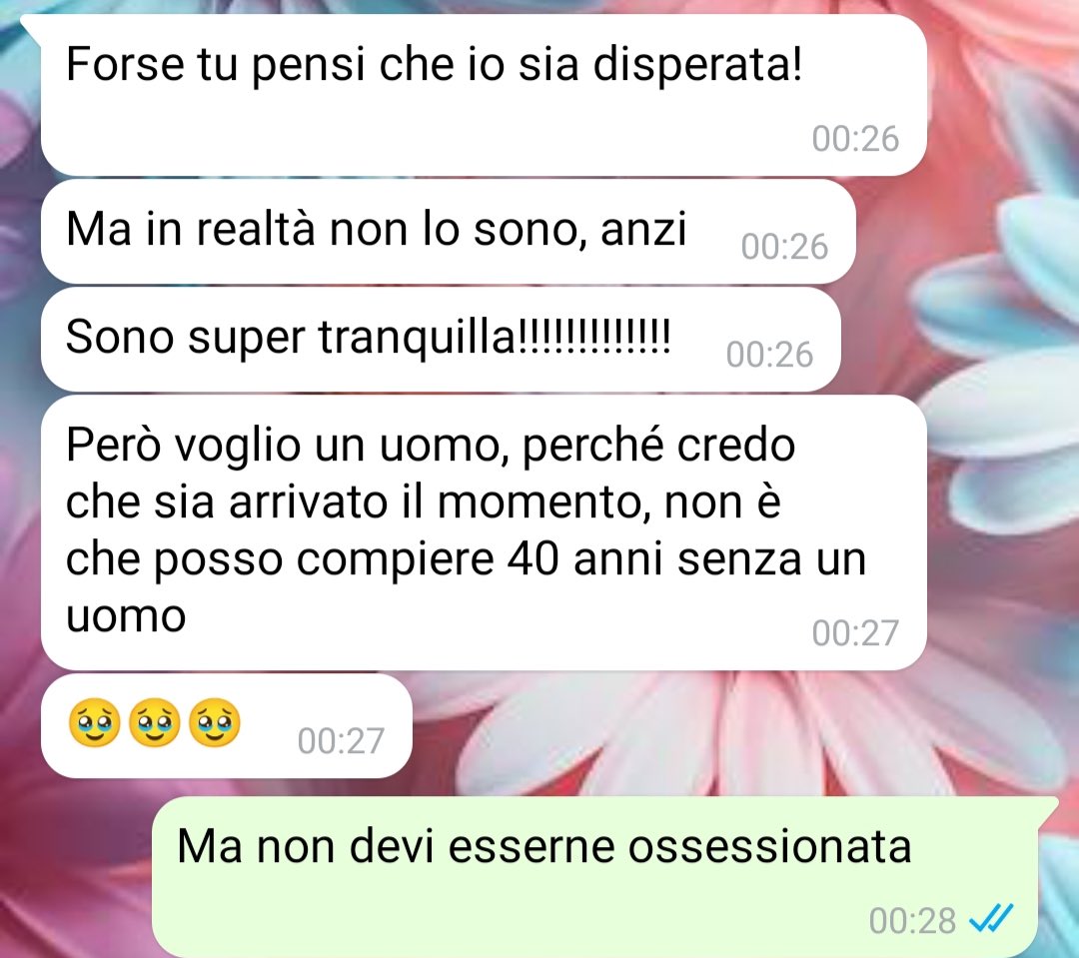The width and height of the screenshot is (1079, 958).
Task: Tap the blue double-check read receipt icon
Action: (991, 918)
